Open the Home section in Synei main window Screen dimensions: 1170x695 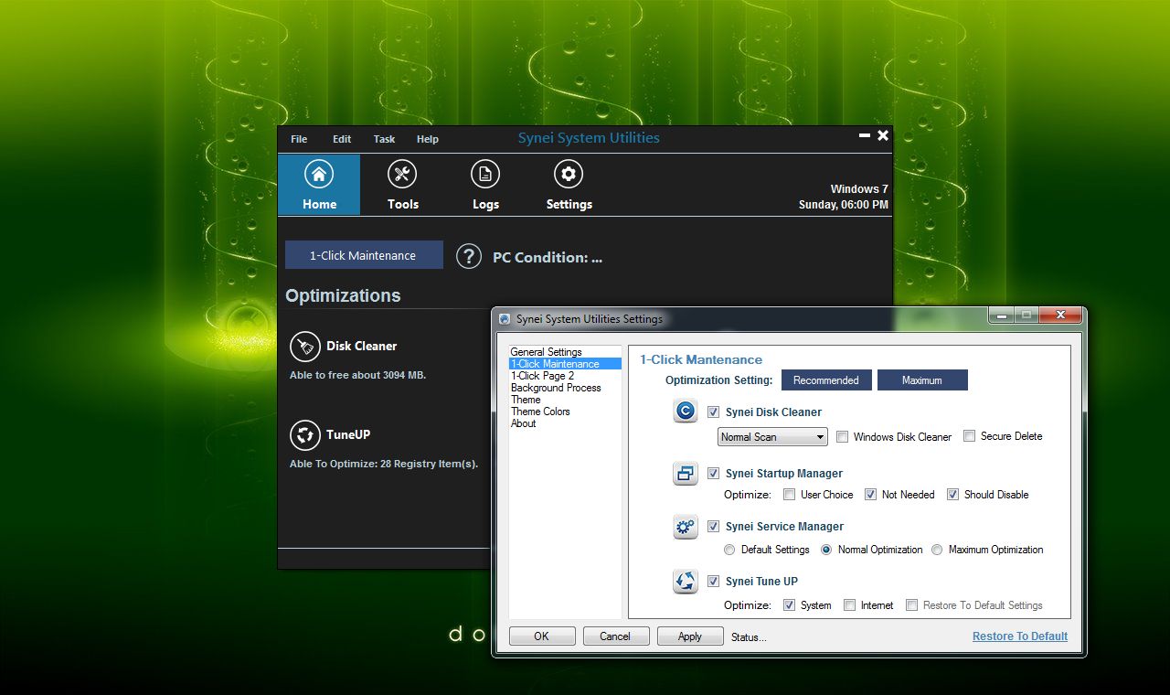319,185
